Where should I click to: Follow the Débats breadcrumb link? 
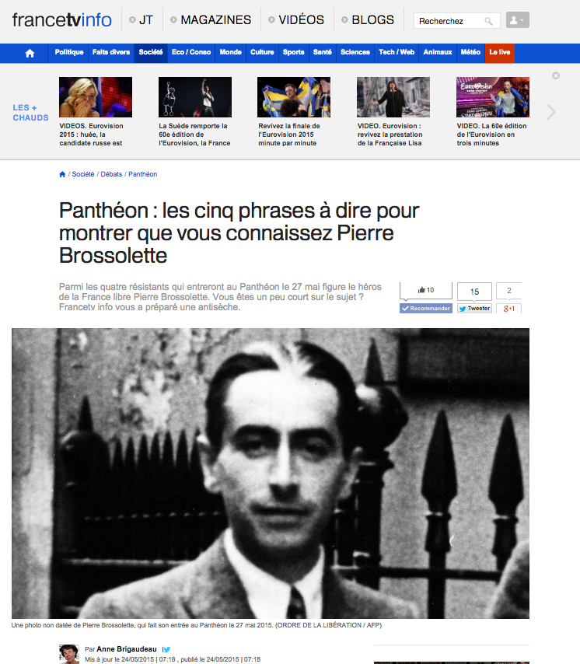(111, 174)
